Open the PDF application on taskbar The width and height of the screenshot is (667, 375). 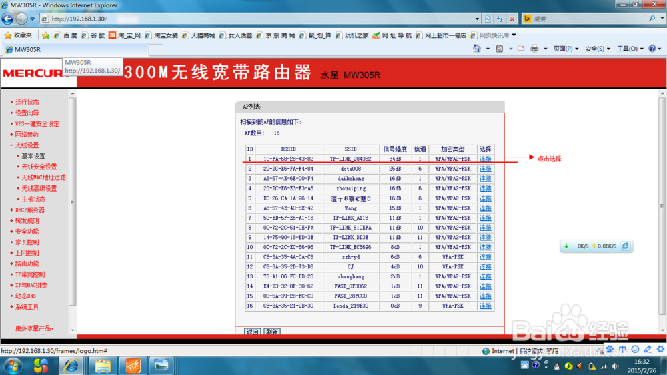coord(133,366)
